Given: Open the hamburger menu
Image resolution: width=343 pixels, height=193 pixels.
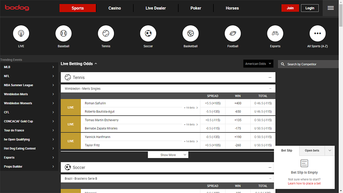Looking at the screenshot, I should pos(330,8).
